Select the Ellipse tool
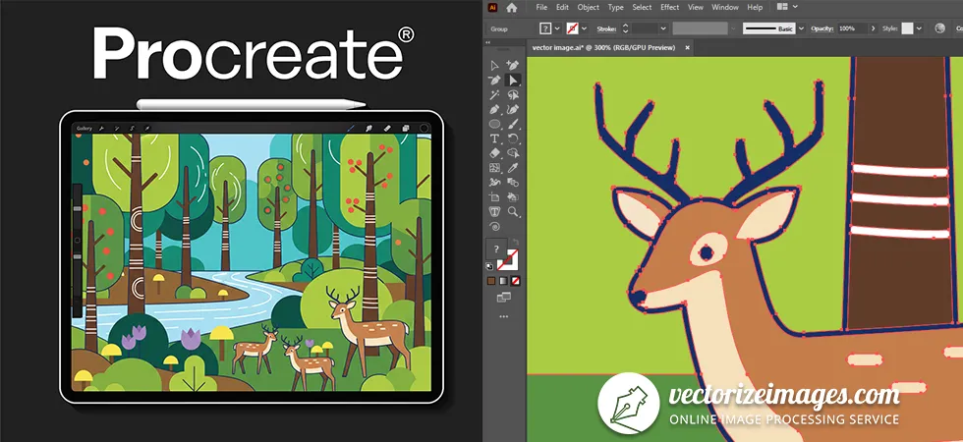The image size is (963, 442). 494,124
